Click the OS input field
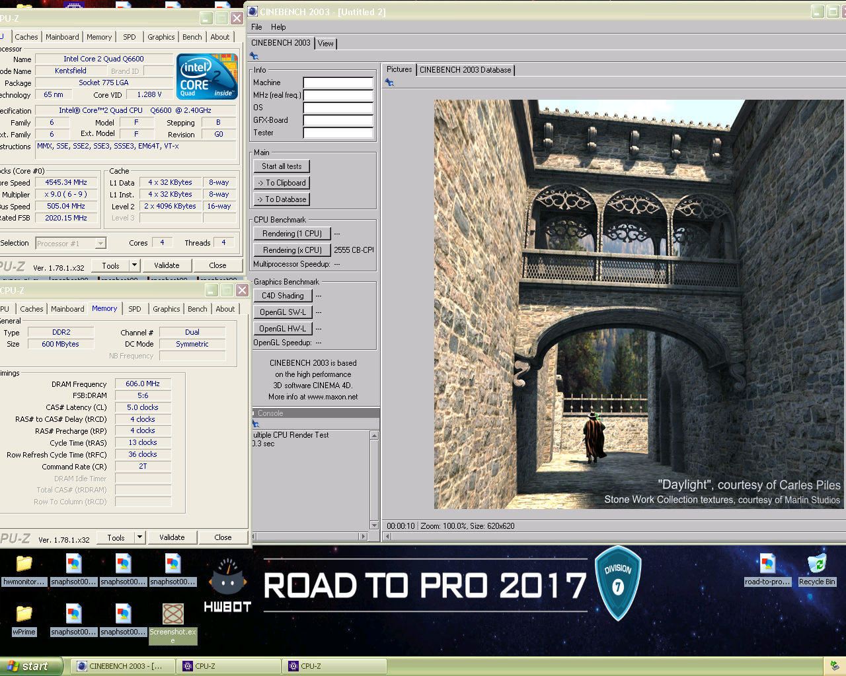Screen dimensions: 846x676 tap(338, 108)
